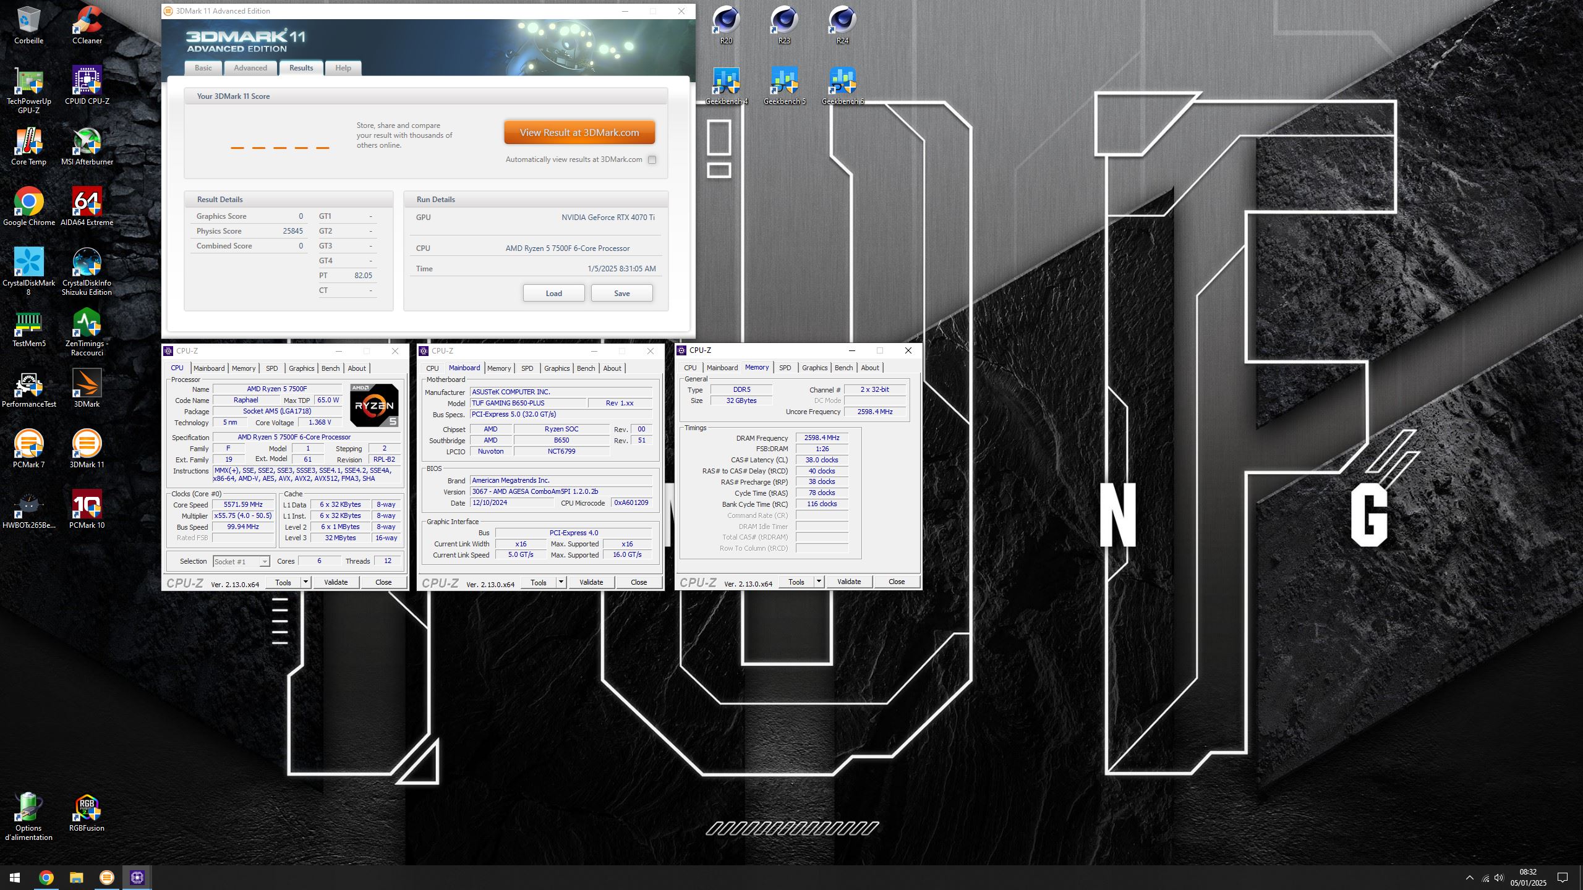Viewport: 1583px width, 890px height.
Task: Select SPD tab in the Mainboard CPU-Z window
Action: [527, 368]
